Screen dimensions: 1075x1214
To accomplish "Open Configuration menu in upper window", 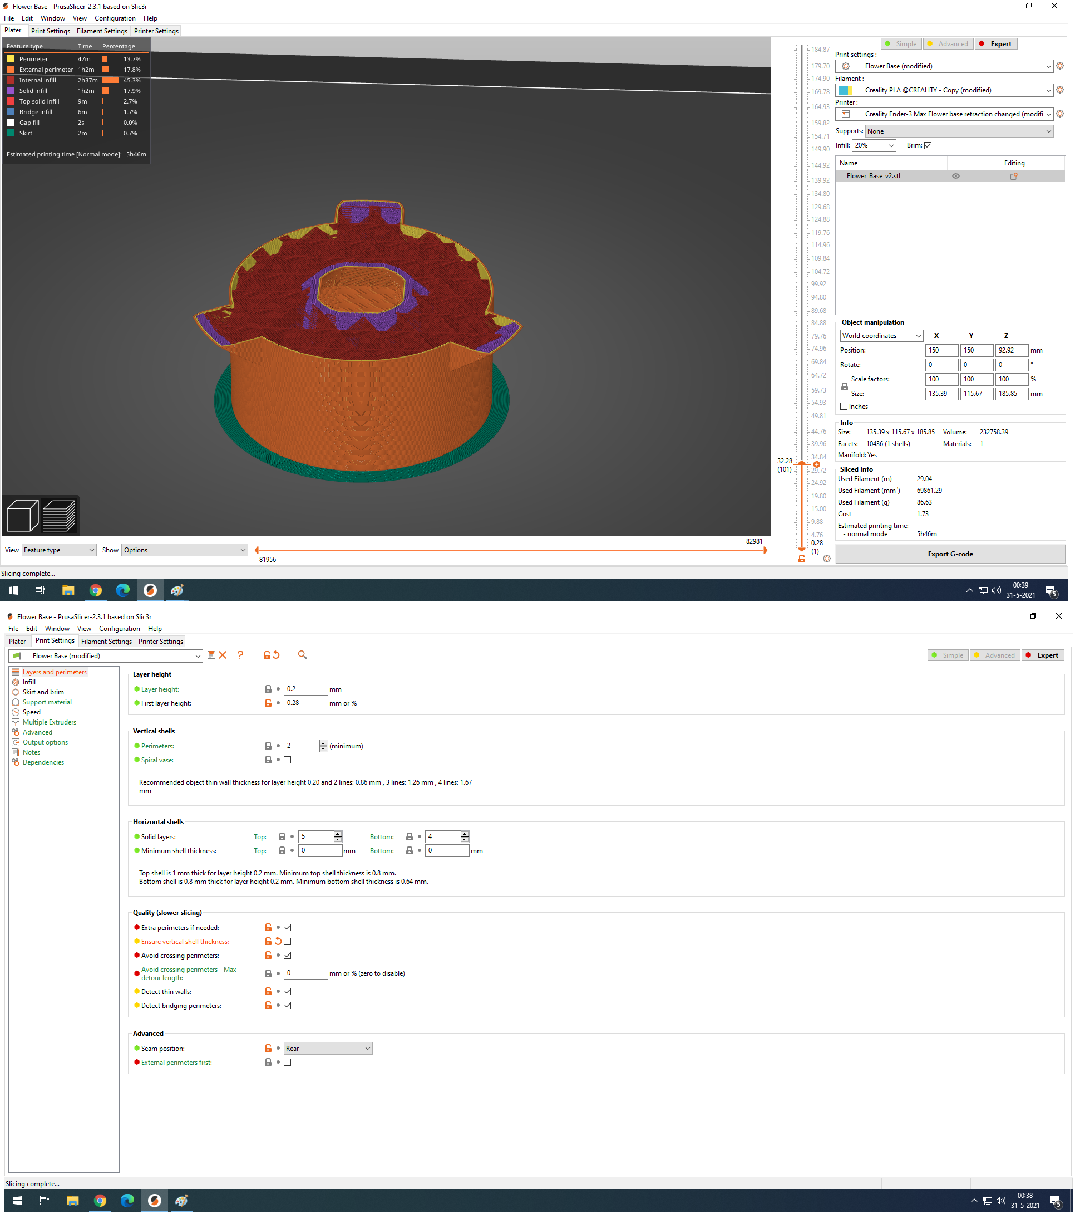I will tap(115, 18).
